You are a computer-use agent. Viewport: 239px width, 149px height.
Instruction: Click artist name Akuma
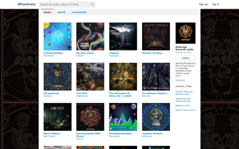[x=80, y=139]
